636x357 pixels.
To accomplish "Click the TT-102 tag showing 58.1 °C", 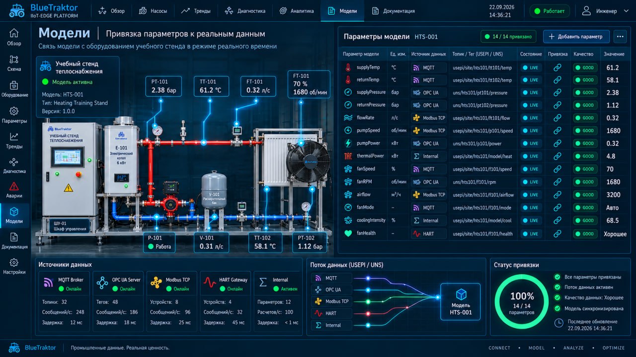I will click(265, 242).
